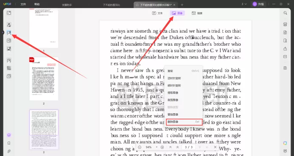Select page 3 thumbnail
This screenshot has height=156, width=294.
[x=44, y=129]
